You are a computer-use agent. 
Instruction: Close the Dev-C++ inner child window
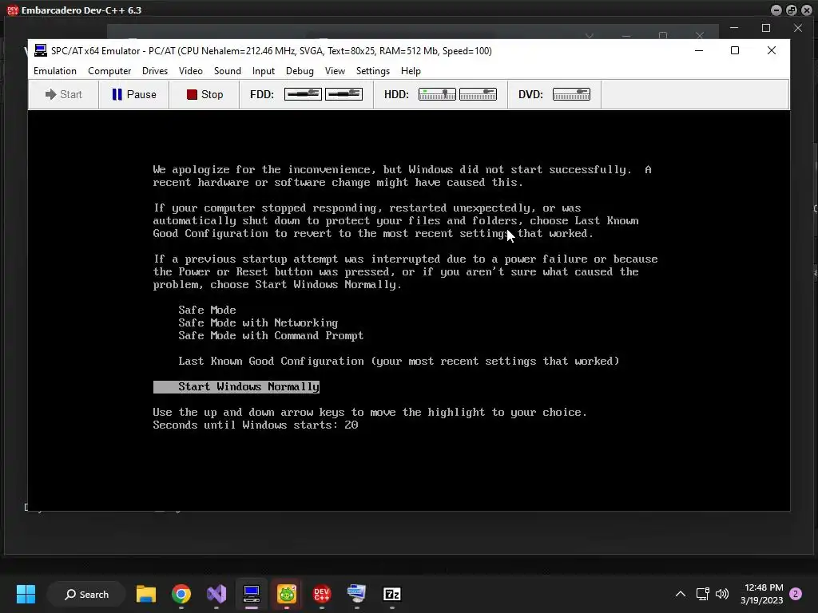[798, 28]
